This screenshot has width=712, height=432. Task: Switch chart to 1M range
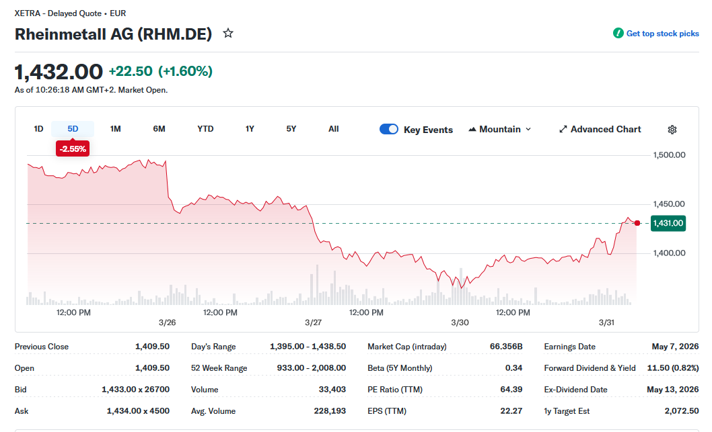(x=115, y=129)
